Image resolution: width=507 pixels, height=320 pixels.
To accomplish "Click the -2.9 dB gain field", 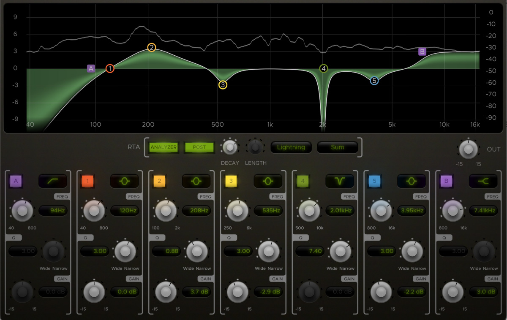I will click(x=269, y=292).
